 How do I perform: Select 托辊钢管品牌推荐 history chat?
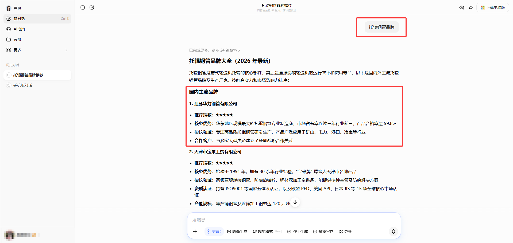(x=37, y=75)
